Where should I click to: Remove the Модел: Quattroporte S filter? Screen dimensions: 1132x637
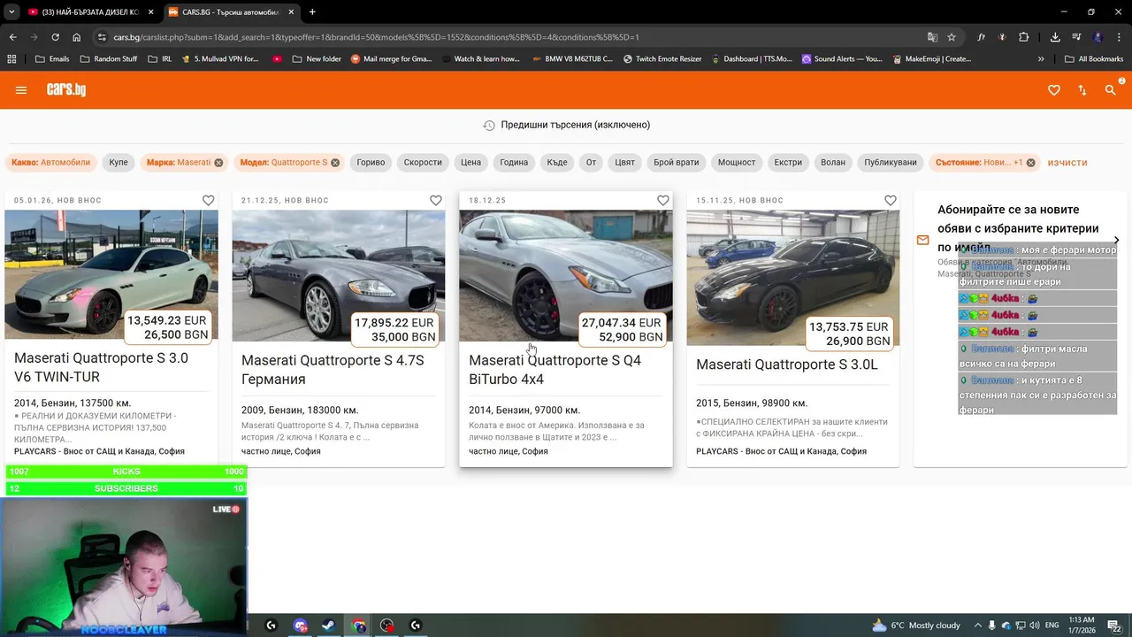pyautogui.click(x=335, y=163)
